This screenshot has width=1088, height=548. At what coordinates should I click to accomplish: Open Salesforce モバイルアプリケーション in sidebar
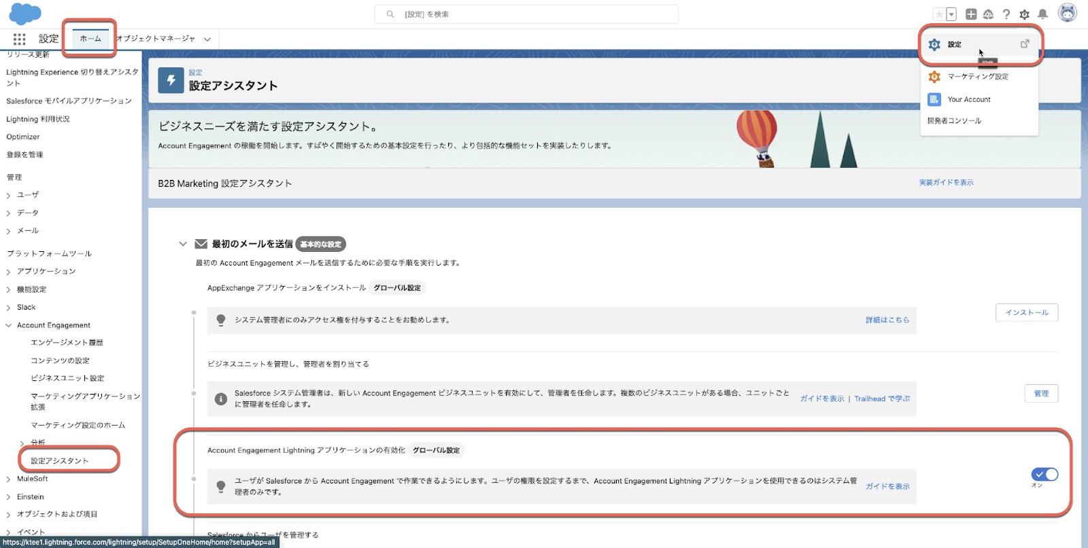pos(69,101)
